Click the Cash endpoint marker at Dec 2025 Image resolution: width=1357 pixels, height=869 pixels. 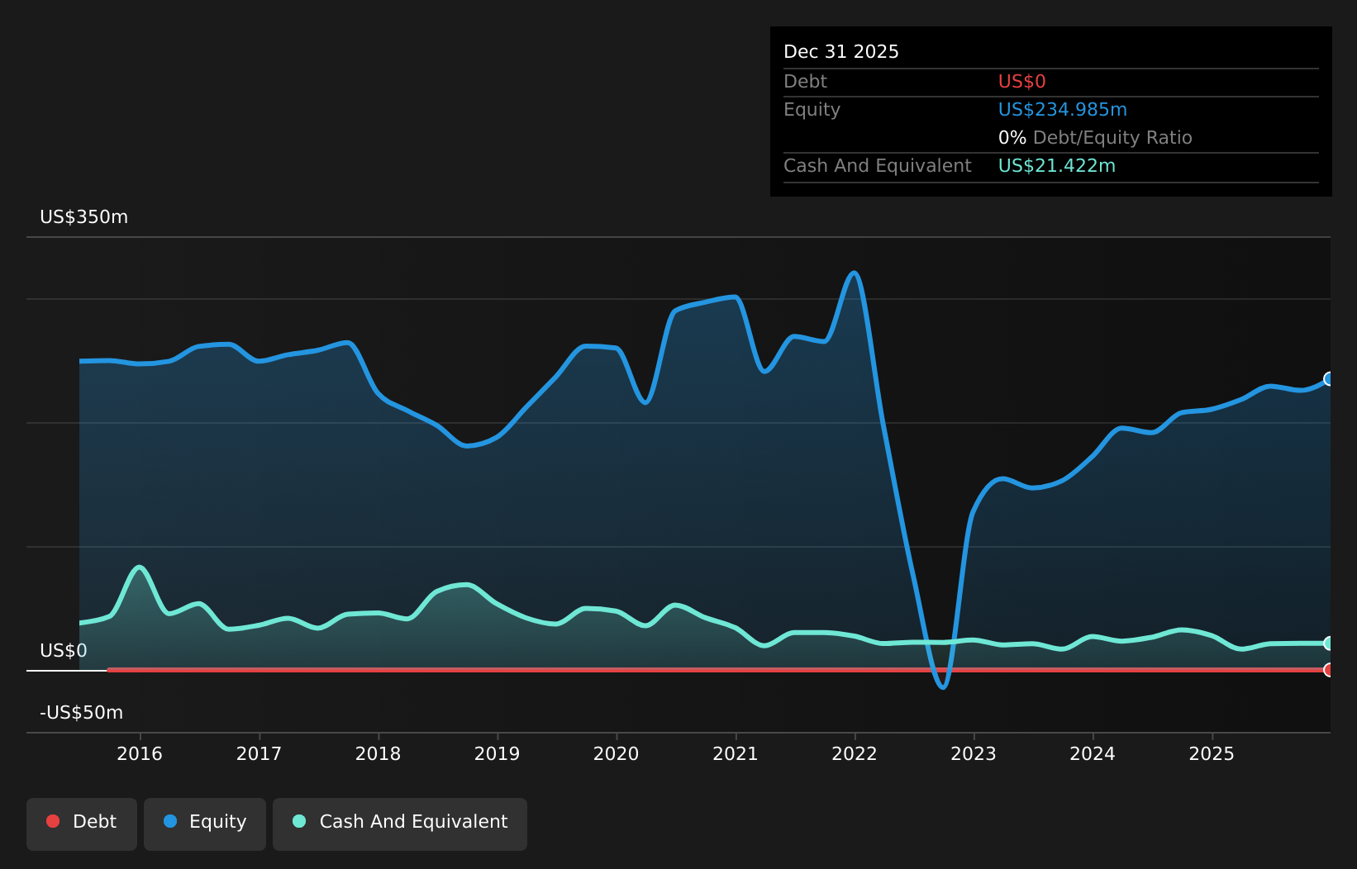coord(1329,643)
